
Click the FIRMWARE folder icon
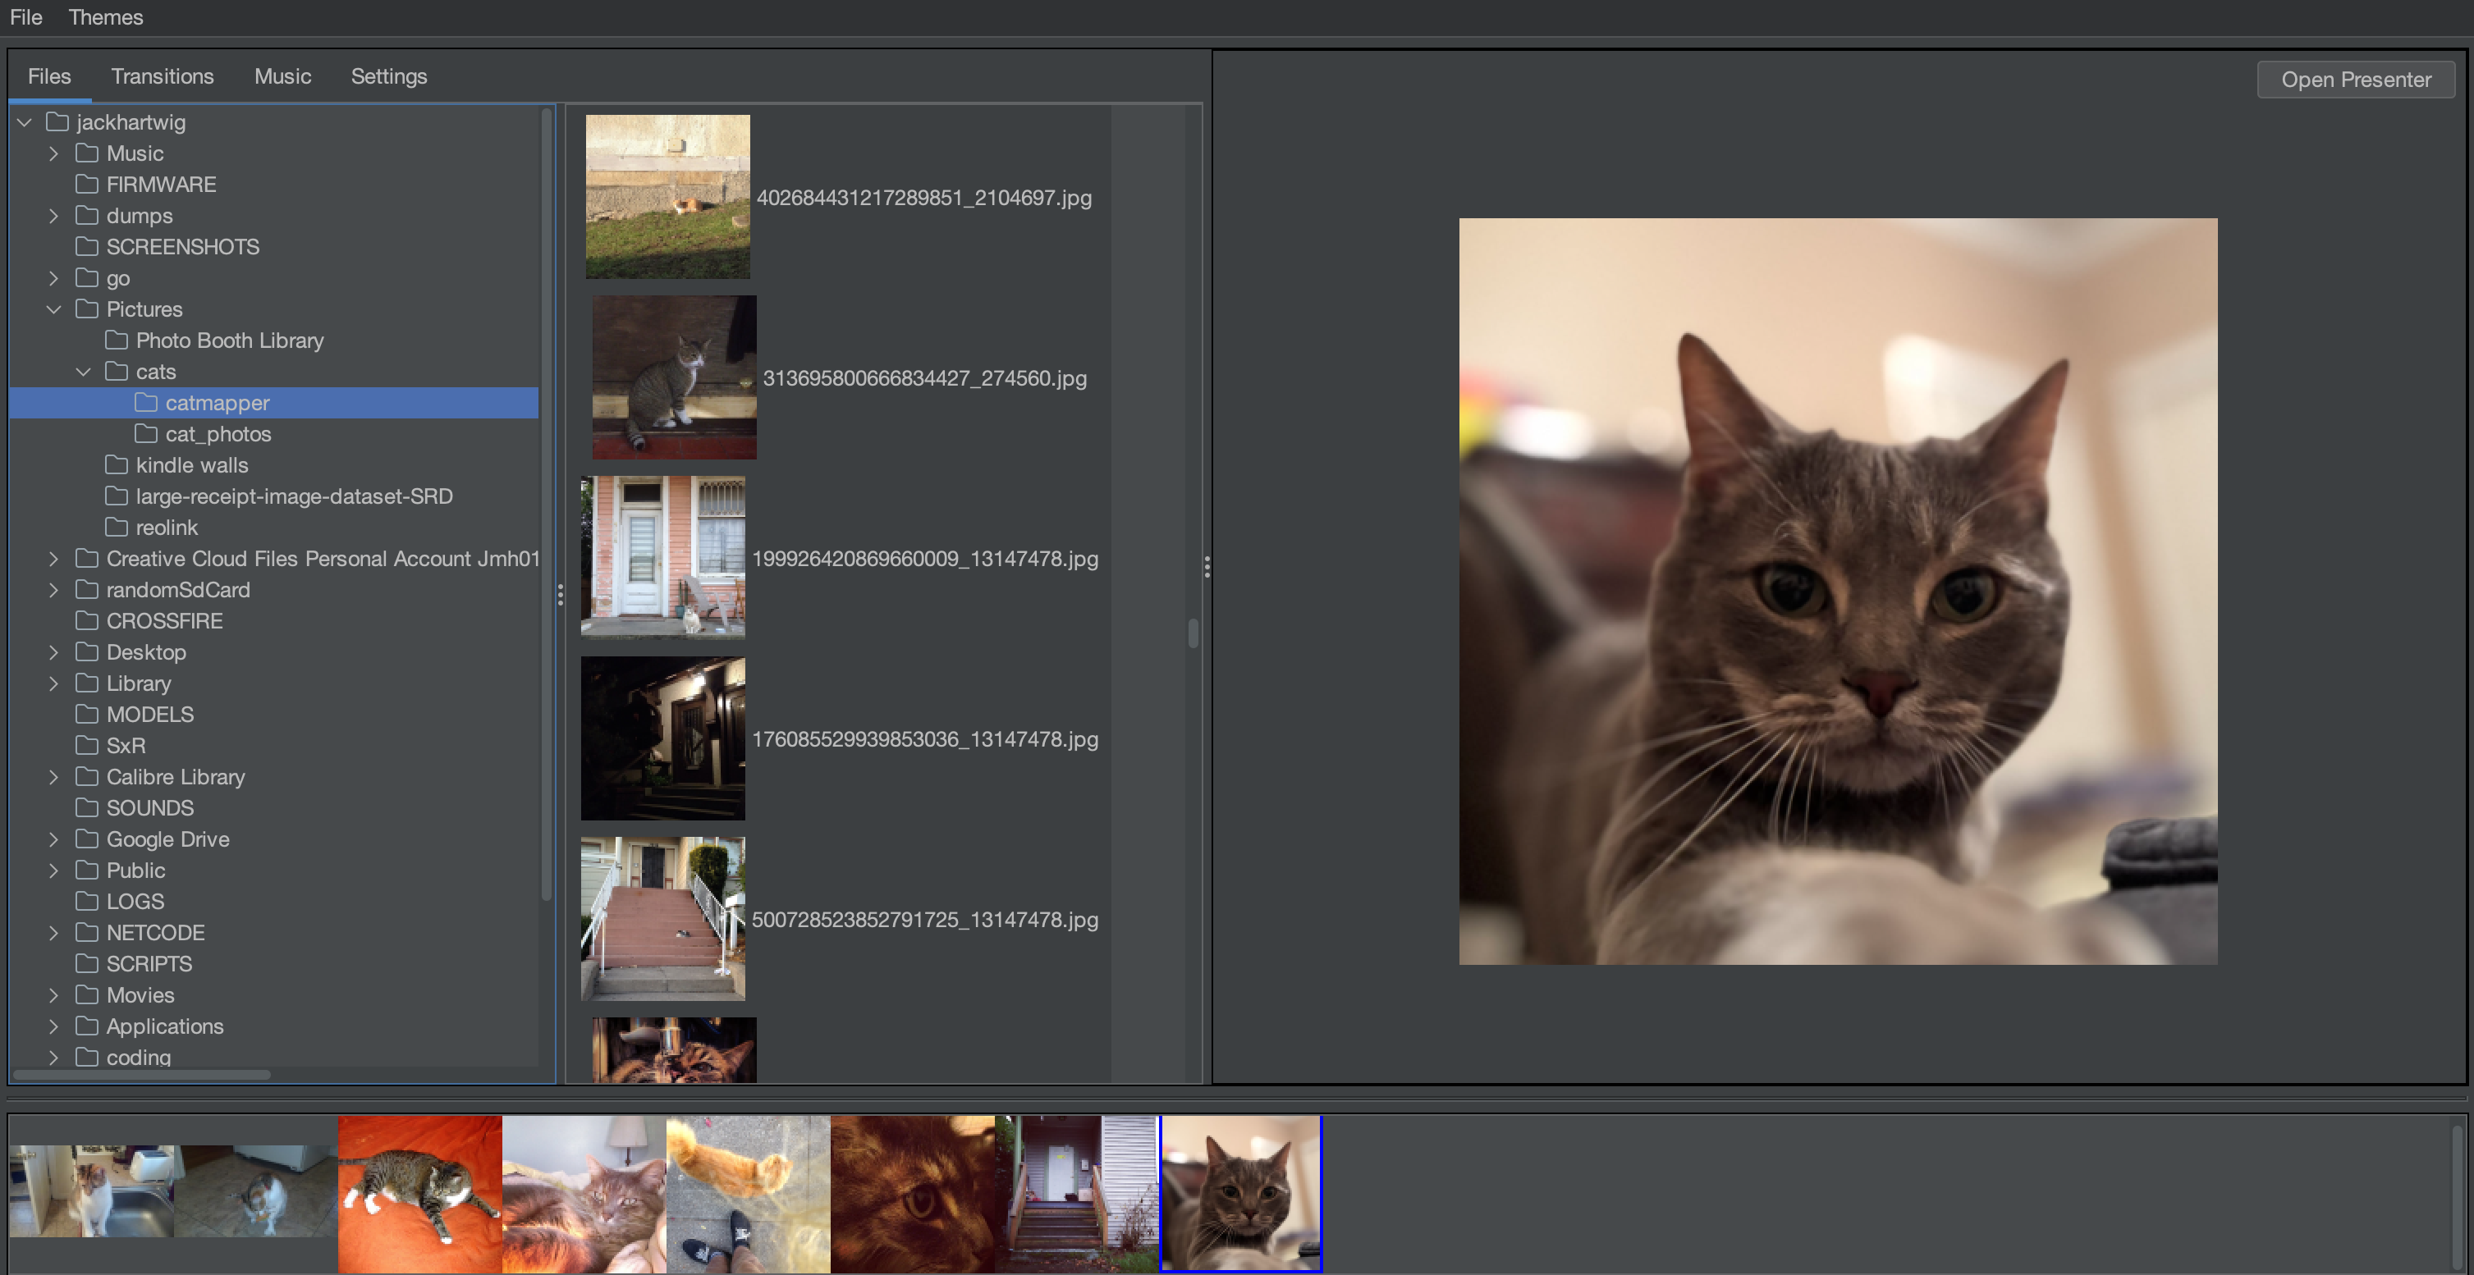click(87, 185)
